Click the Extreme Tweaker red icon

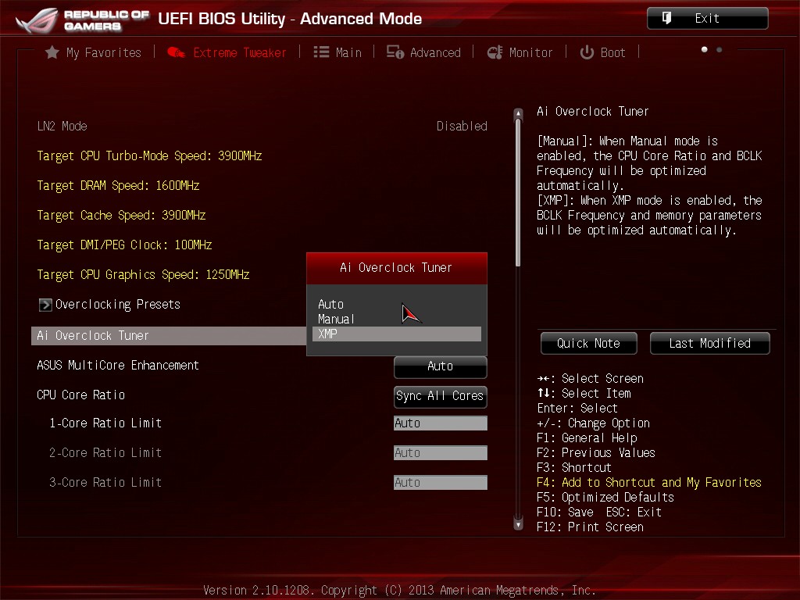[177, 52]
